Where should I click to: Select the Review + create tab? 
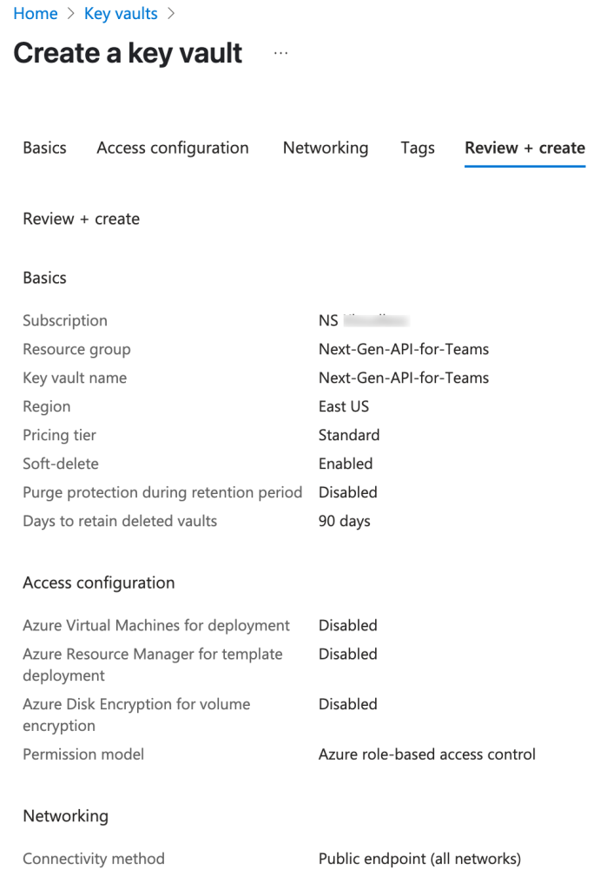point(524,148)
